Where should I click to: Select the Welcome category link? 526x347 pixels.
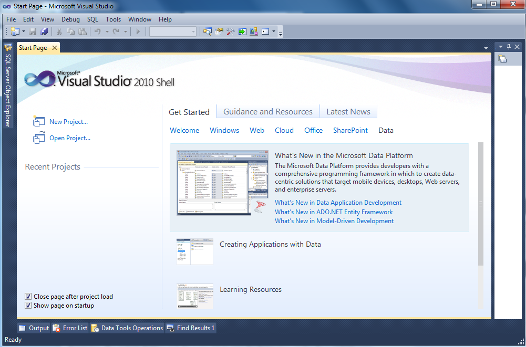tap(184, 130)
